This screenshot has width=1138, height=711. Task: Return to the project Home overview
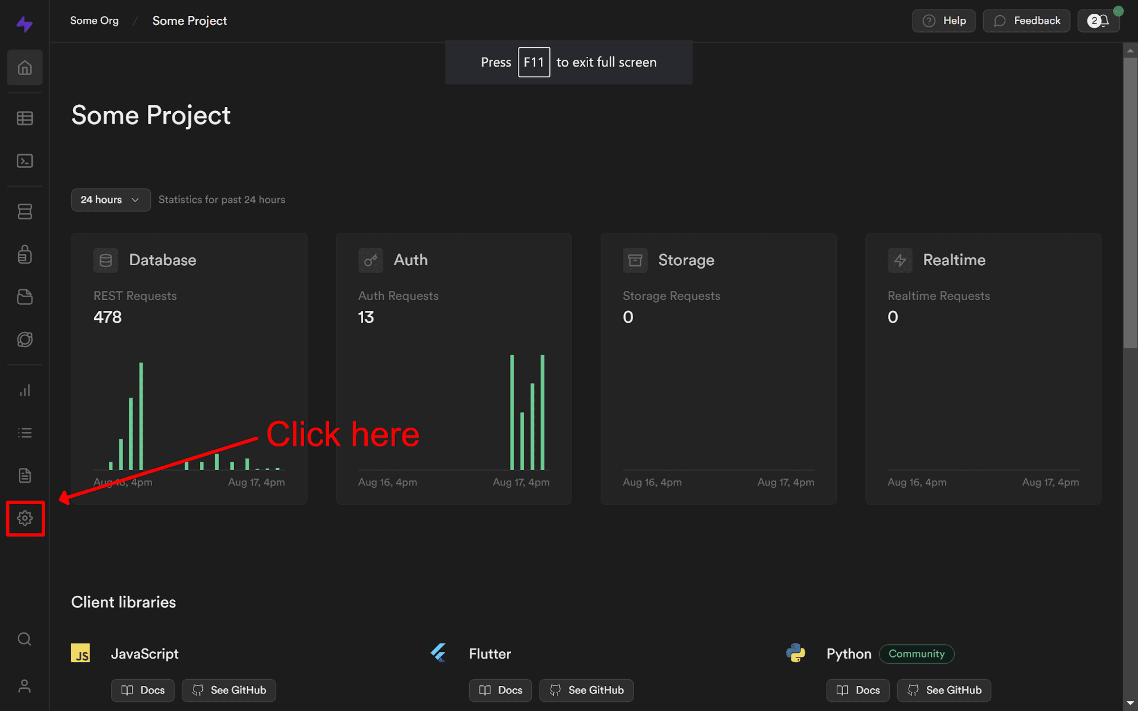click(24, 67)
